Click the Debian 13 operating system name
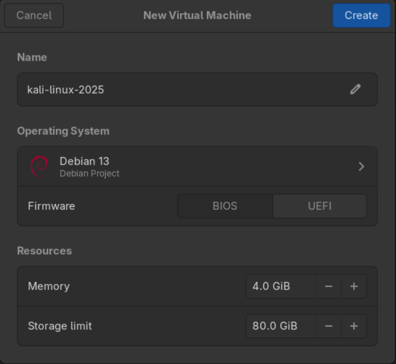This screenshot has width=396, height=364. (x=84, y=161)
